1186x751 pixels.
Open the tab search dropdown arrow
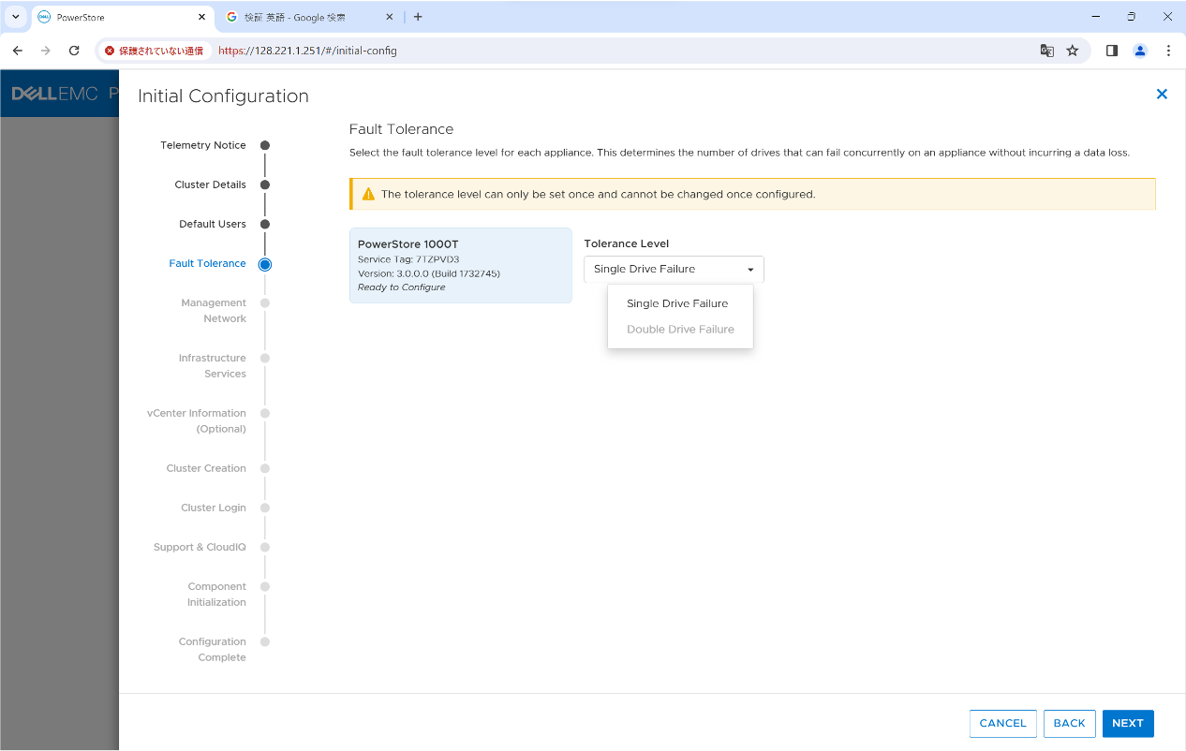coord(16,17)
